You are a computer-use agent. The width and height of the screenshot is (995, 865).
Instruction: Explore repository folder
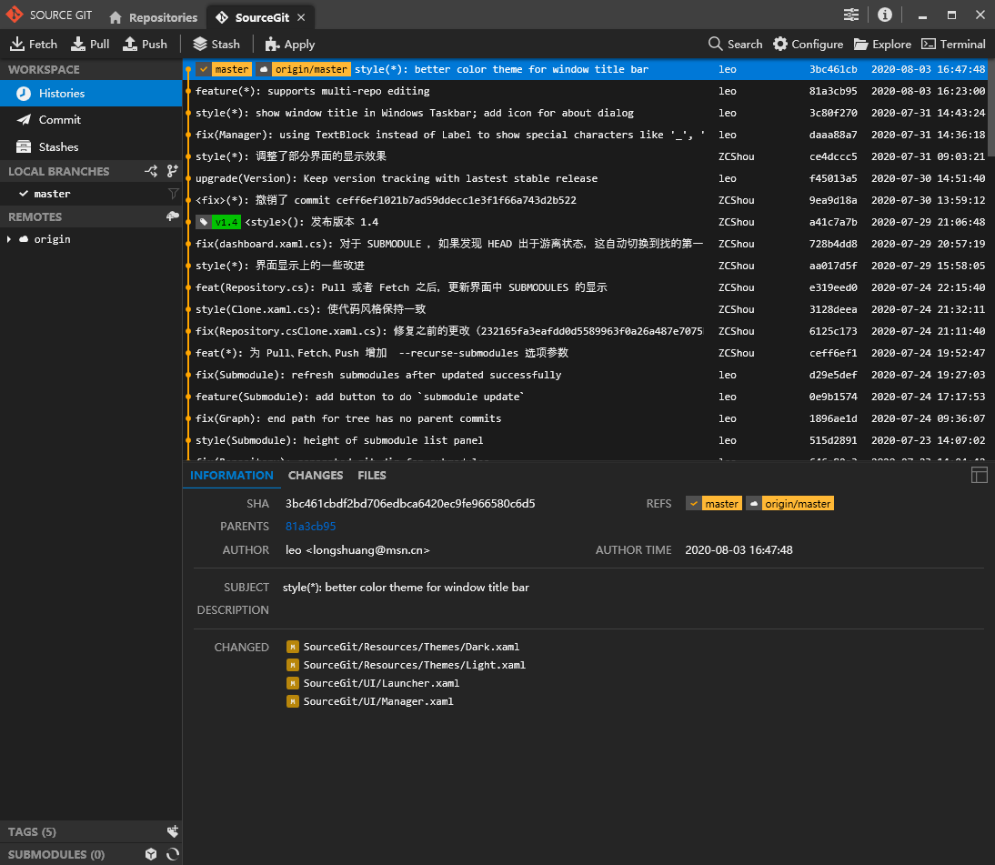coord(882,44)
